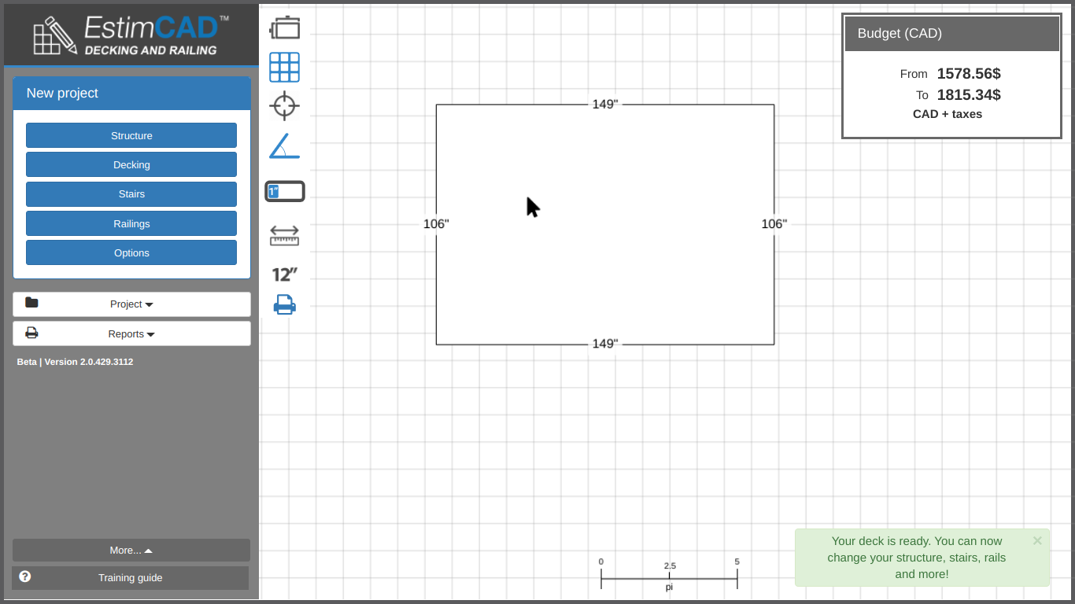The width and height of the screenshot is (1075, 604).
Task: Click the deck shape icon in toolbar
Action: coord(285,28)
